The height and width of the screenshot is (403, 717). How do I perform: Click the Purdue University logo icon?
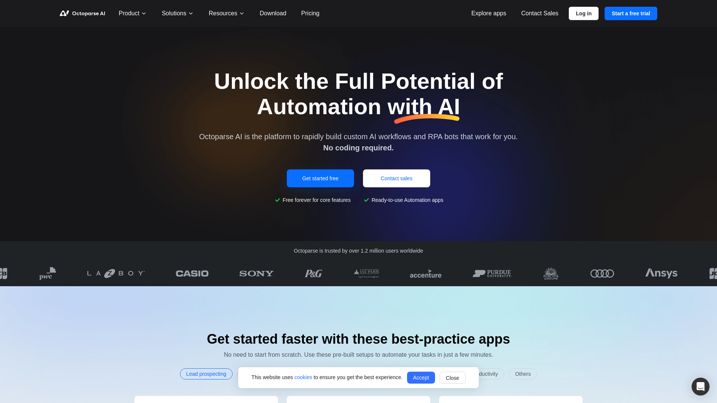[x=491, y=273]
